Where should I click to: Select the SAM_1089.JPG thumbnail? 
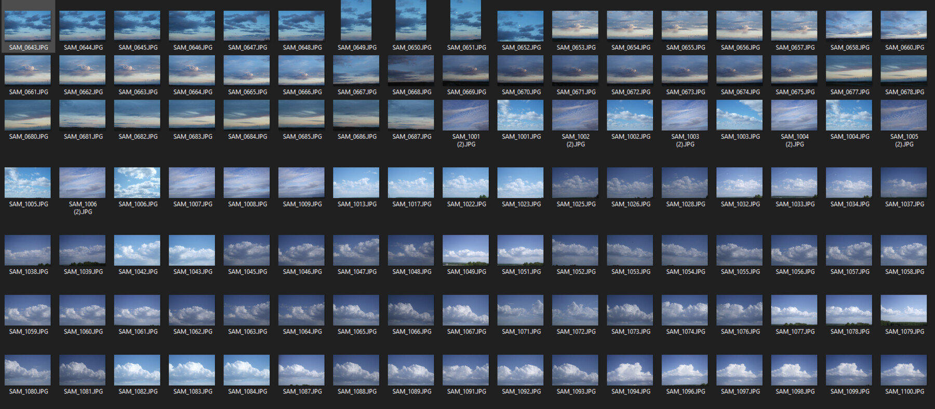(411, 370)
